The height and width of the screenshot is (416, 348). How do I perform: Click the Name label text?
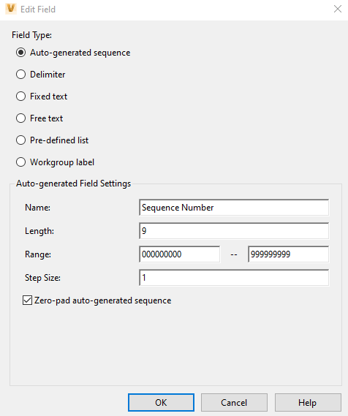click(38, 208)
